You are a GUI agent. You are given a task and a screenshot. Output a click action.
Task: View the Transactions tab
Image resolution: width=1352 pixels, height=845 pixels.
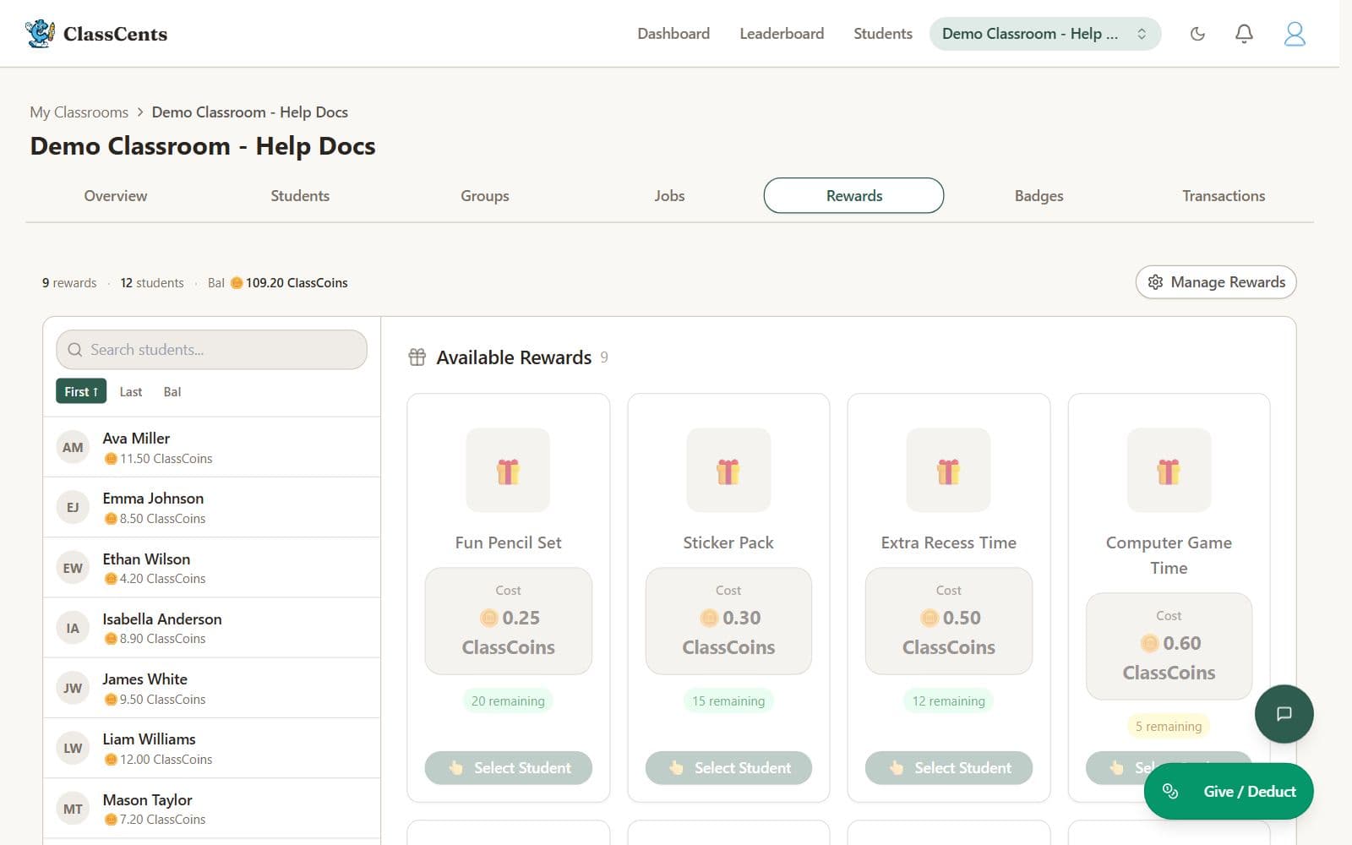[x=1224, y=195]
